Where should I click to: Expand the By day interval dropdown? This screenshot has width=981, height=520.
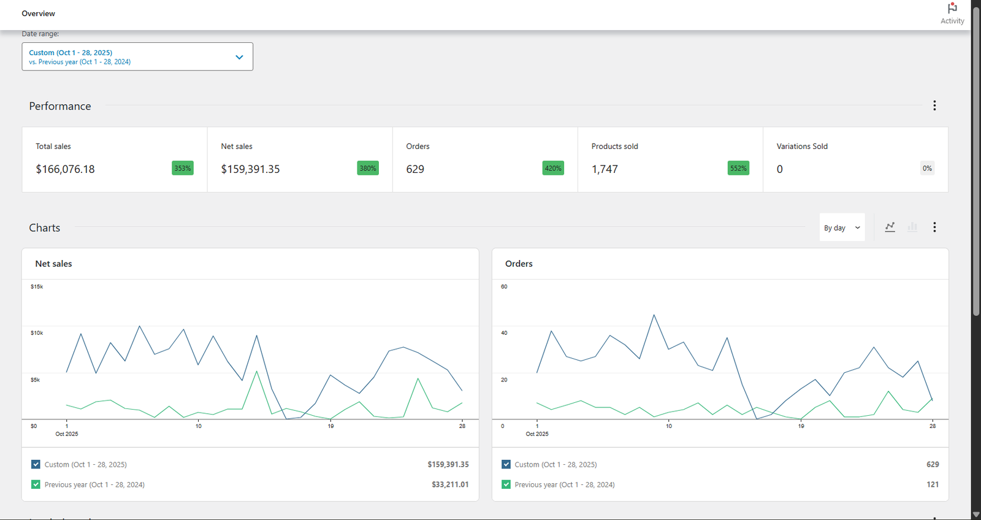coord(842,227)
